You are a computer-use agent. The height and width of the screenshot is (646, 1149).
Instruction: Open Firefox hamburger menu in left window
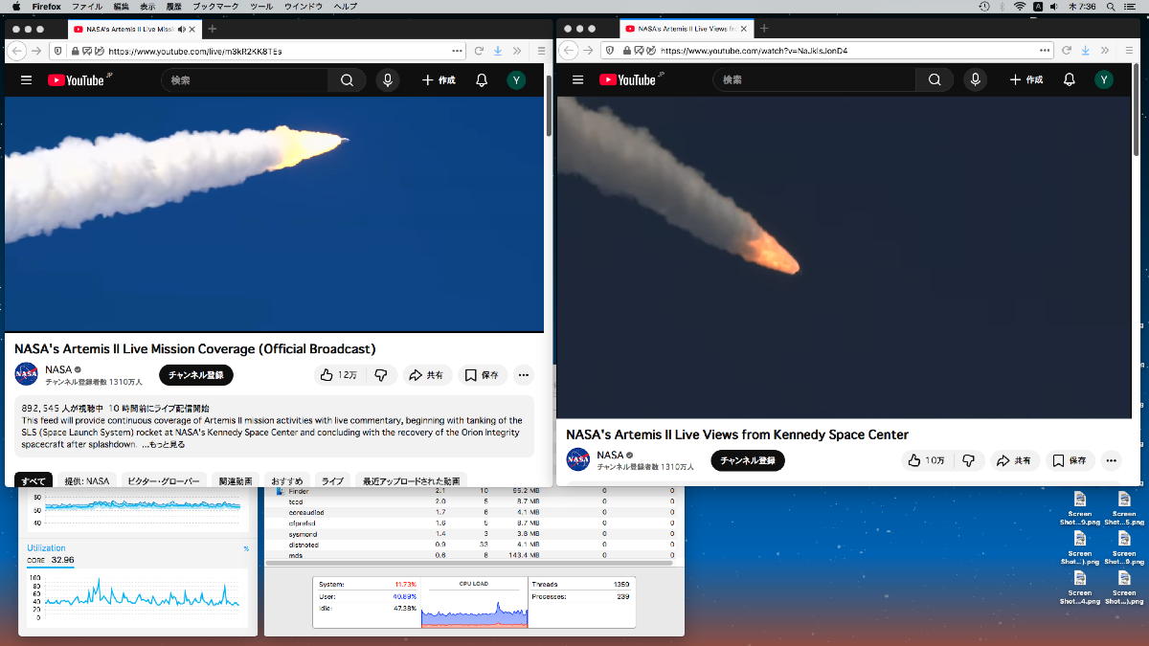click(x=541, y=51)
